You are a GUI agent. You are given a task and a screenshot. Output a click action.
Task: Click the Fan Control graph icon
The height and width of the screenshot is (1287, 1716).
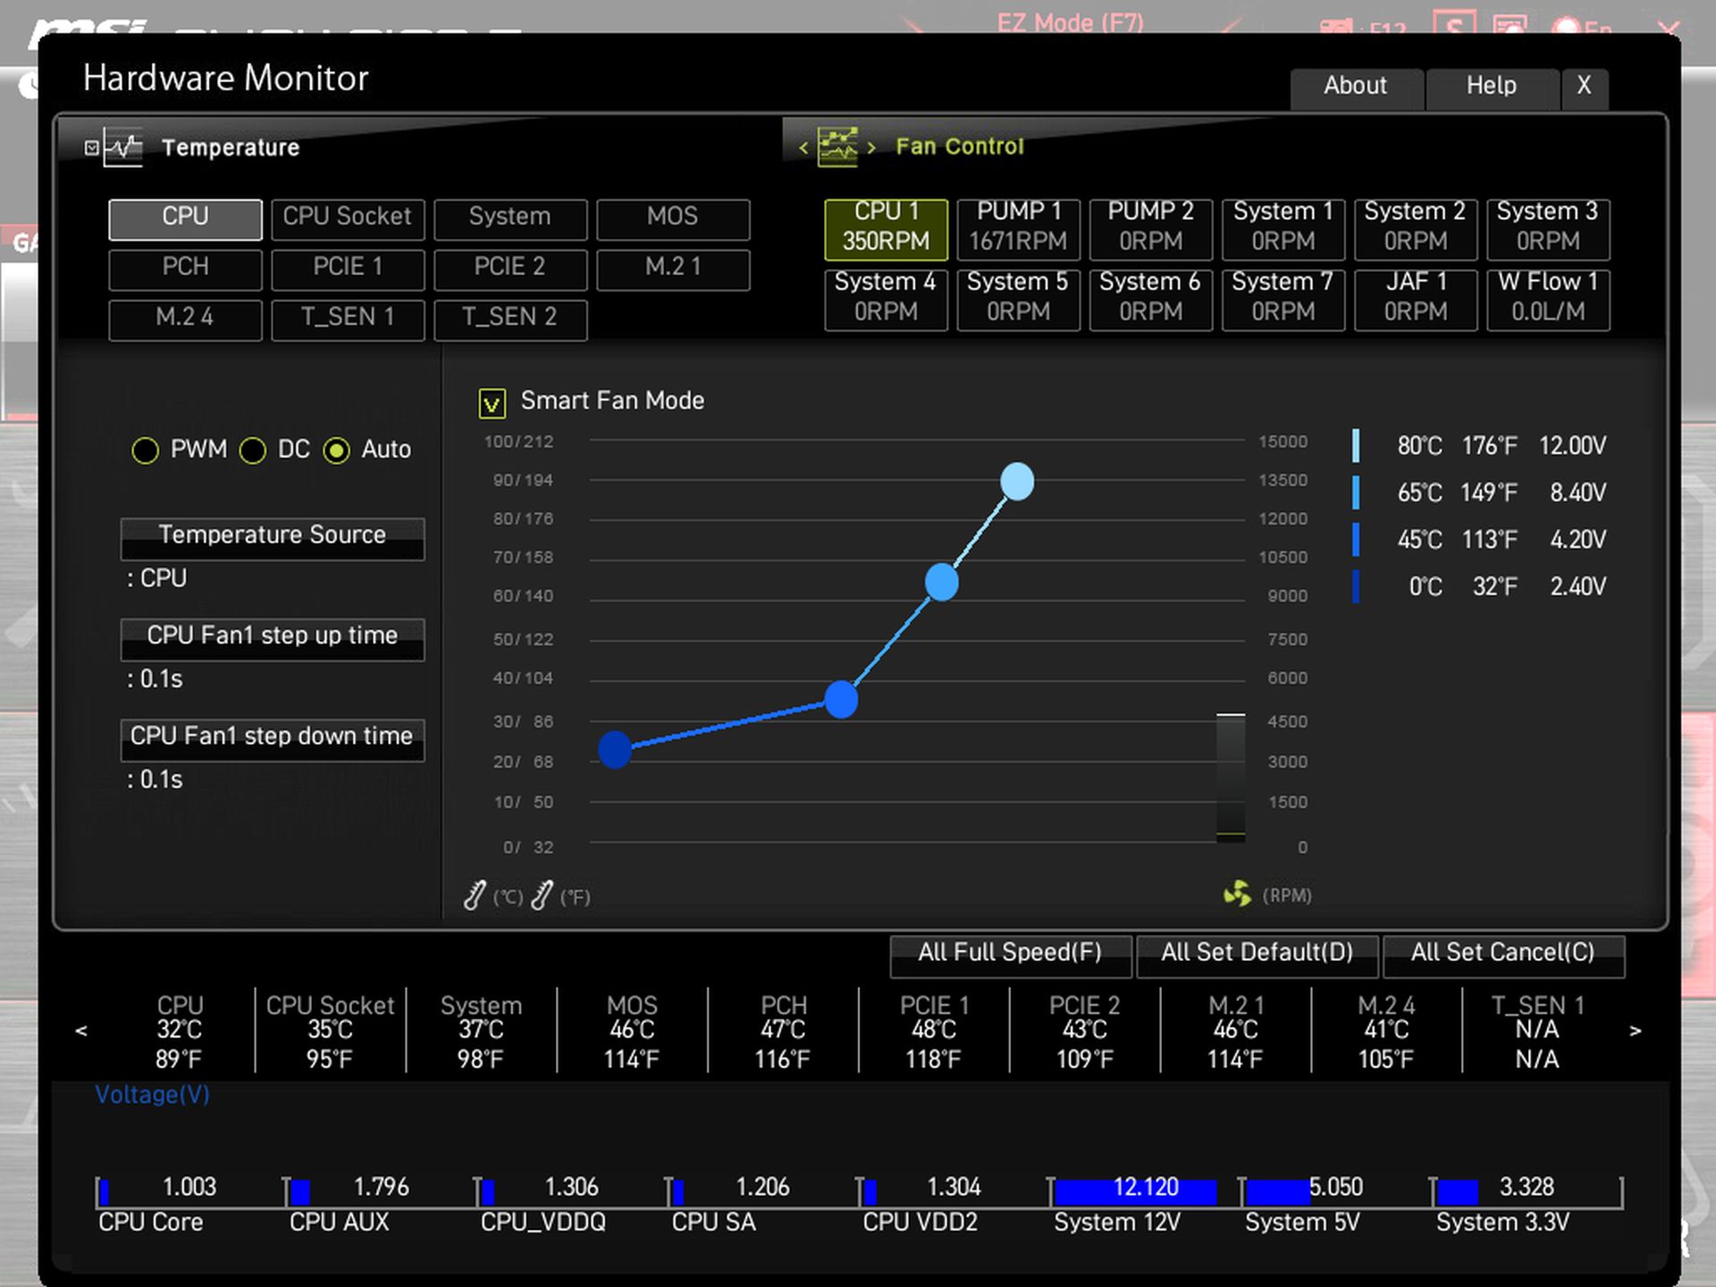tap(837, 147)
